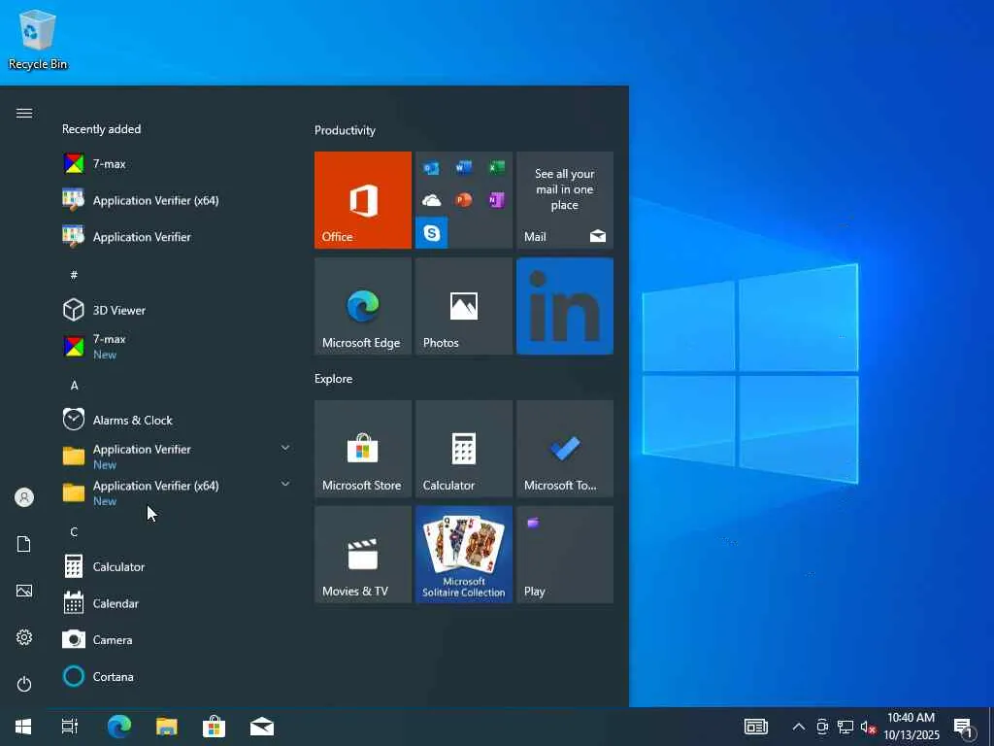
Task: Open Task View on the taskbar
Action: (x=70, y=727)
